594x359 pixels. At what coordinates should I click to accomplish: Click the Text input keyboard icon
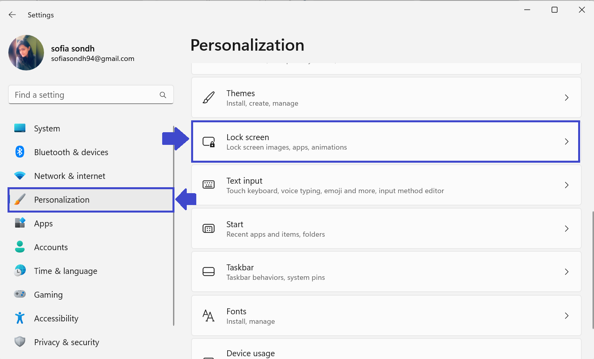[x=209, y=185]
